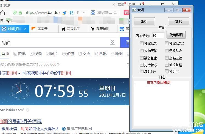Click the 激活 button in 女娲 window
Image resolution: width=205 pixels, height=134 pixels.
click(x=144, y=21)
